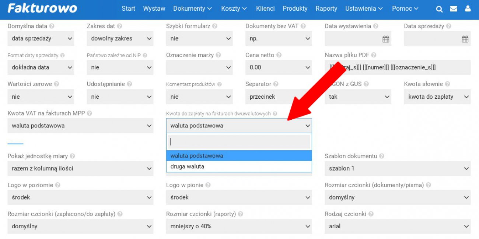Expand the Zakres dat dropdown

(120, 38)
